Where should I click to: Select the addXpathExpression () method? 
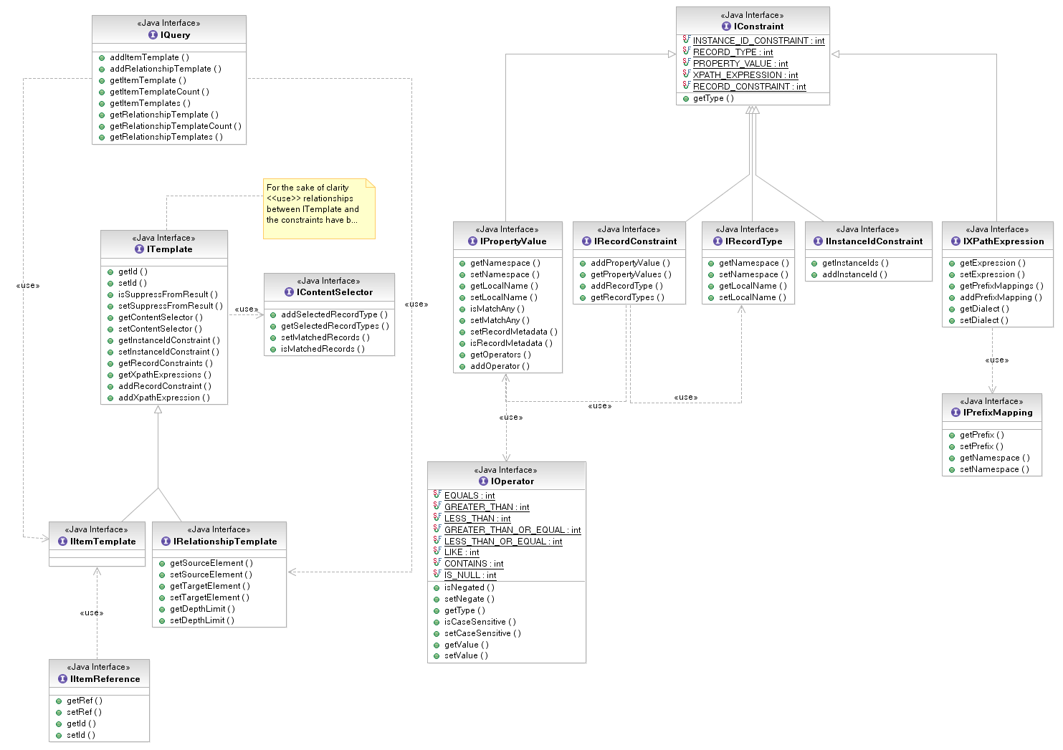click(x=164, y=398)
